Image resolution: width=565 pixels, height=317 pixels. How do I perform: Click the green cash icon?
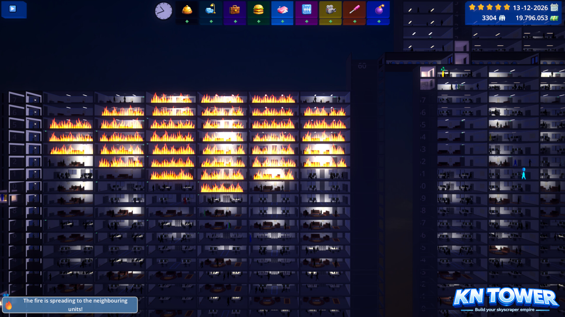tap(554, 18)
